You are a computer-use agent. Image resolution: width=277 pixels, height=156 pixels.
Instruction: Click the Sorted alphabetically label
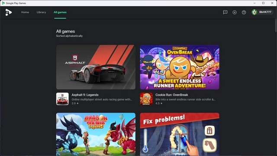pos(69,36)
